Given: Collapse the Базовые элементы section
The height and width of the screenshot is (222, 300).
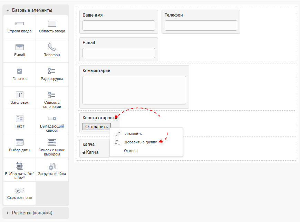Looking at the screenshot, I should (32, 10).
